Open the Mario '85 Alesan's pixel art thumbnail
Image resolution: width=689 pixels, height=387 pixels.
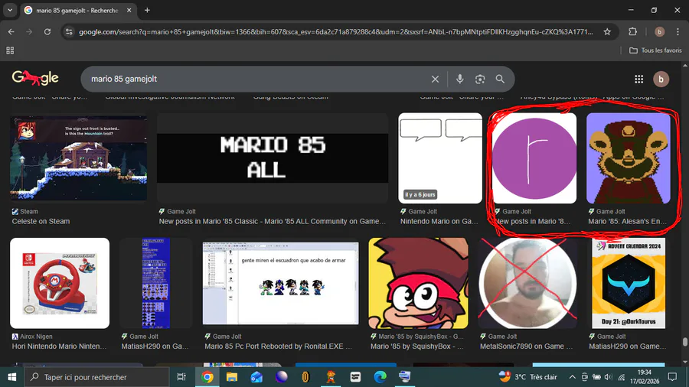click(x=629, y=158)
